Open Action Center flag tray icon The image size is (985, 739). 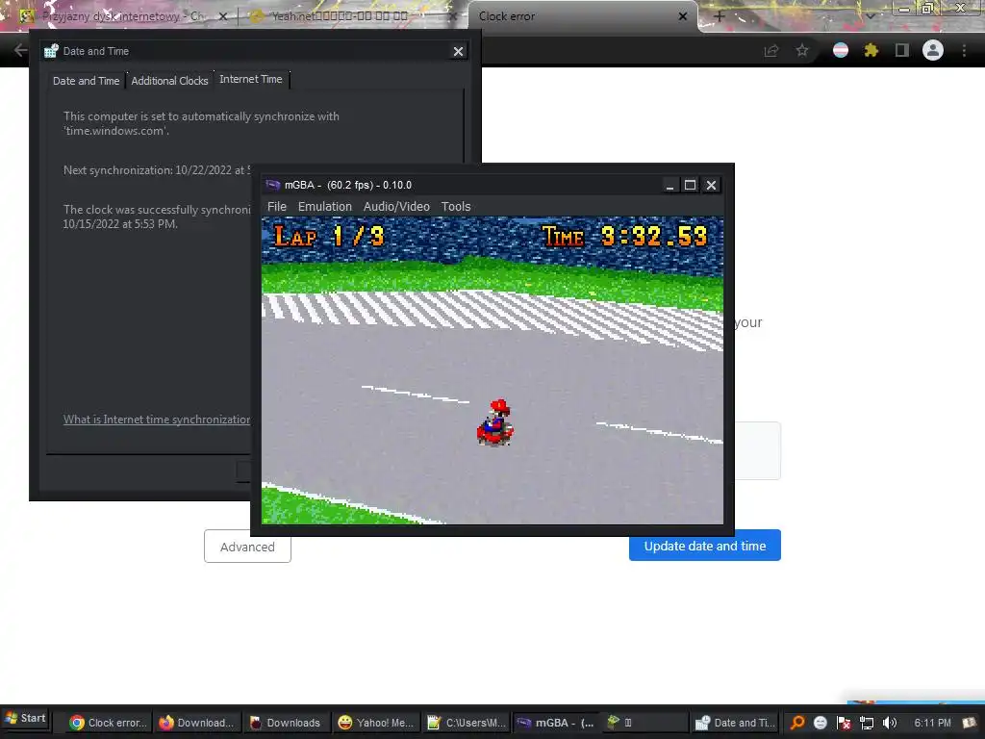coord(843,723)
